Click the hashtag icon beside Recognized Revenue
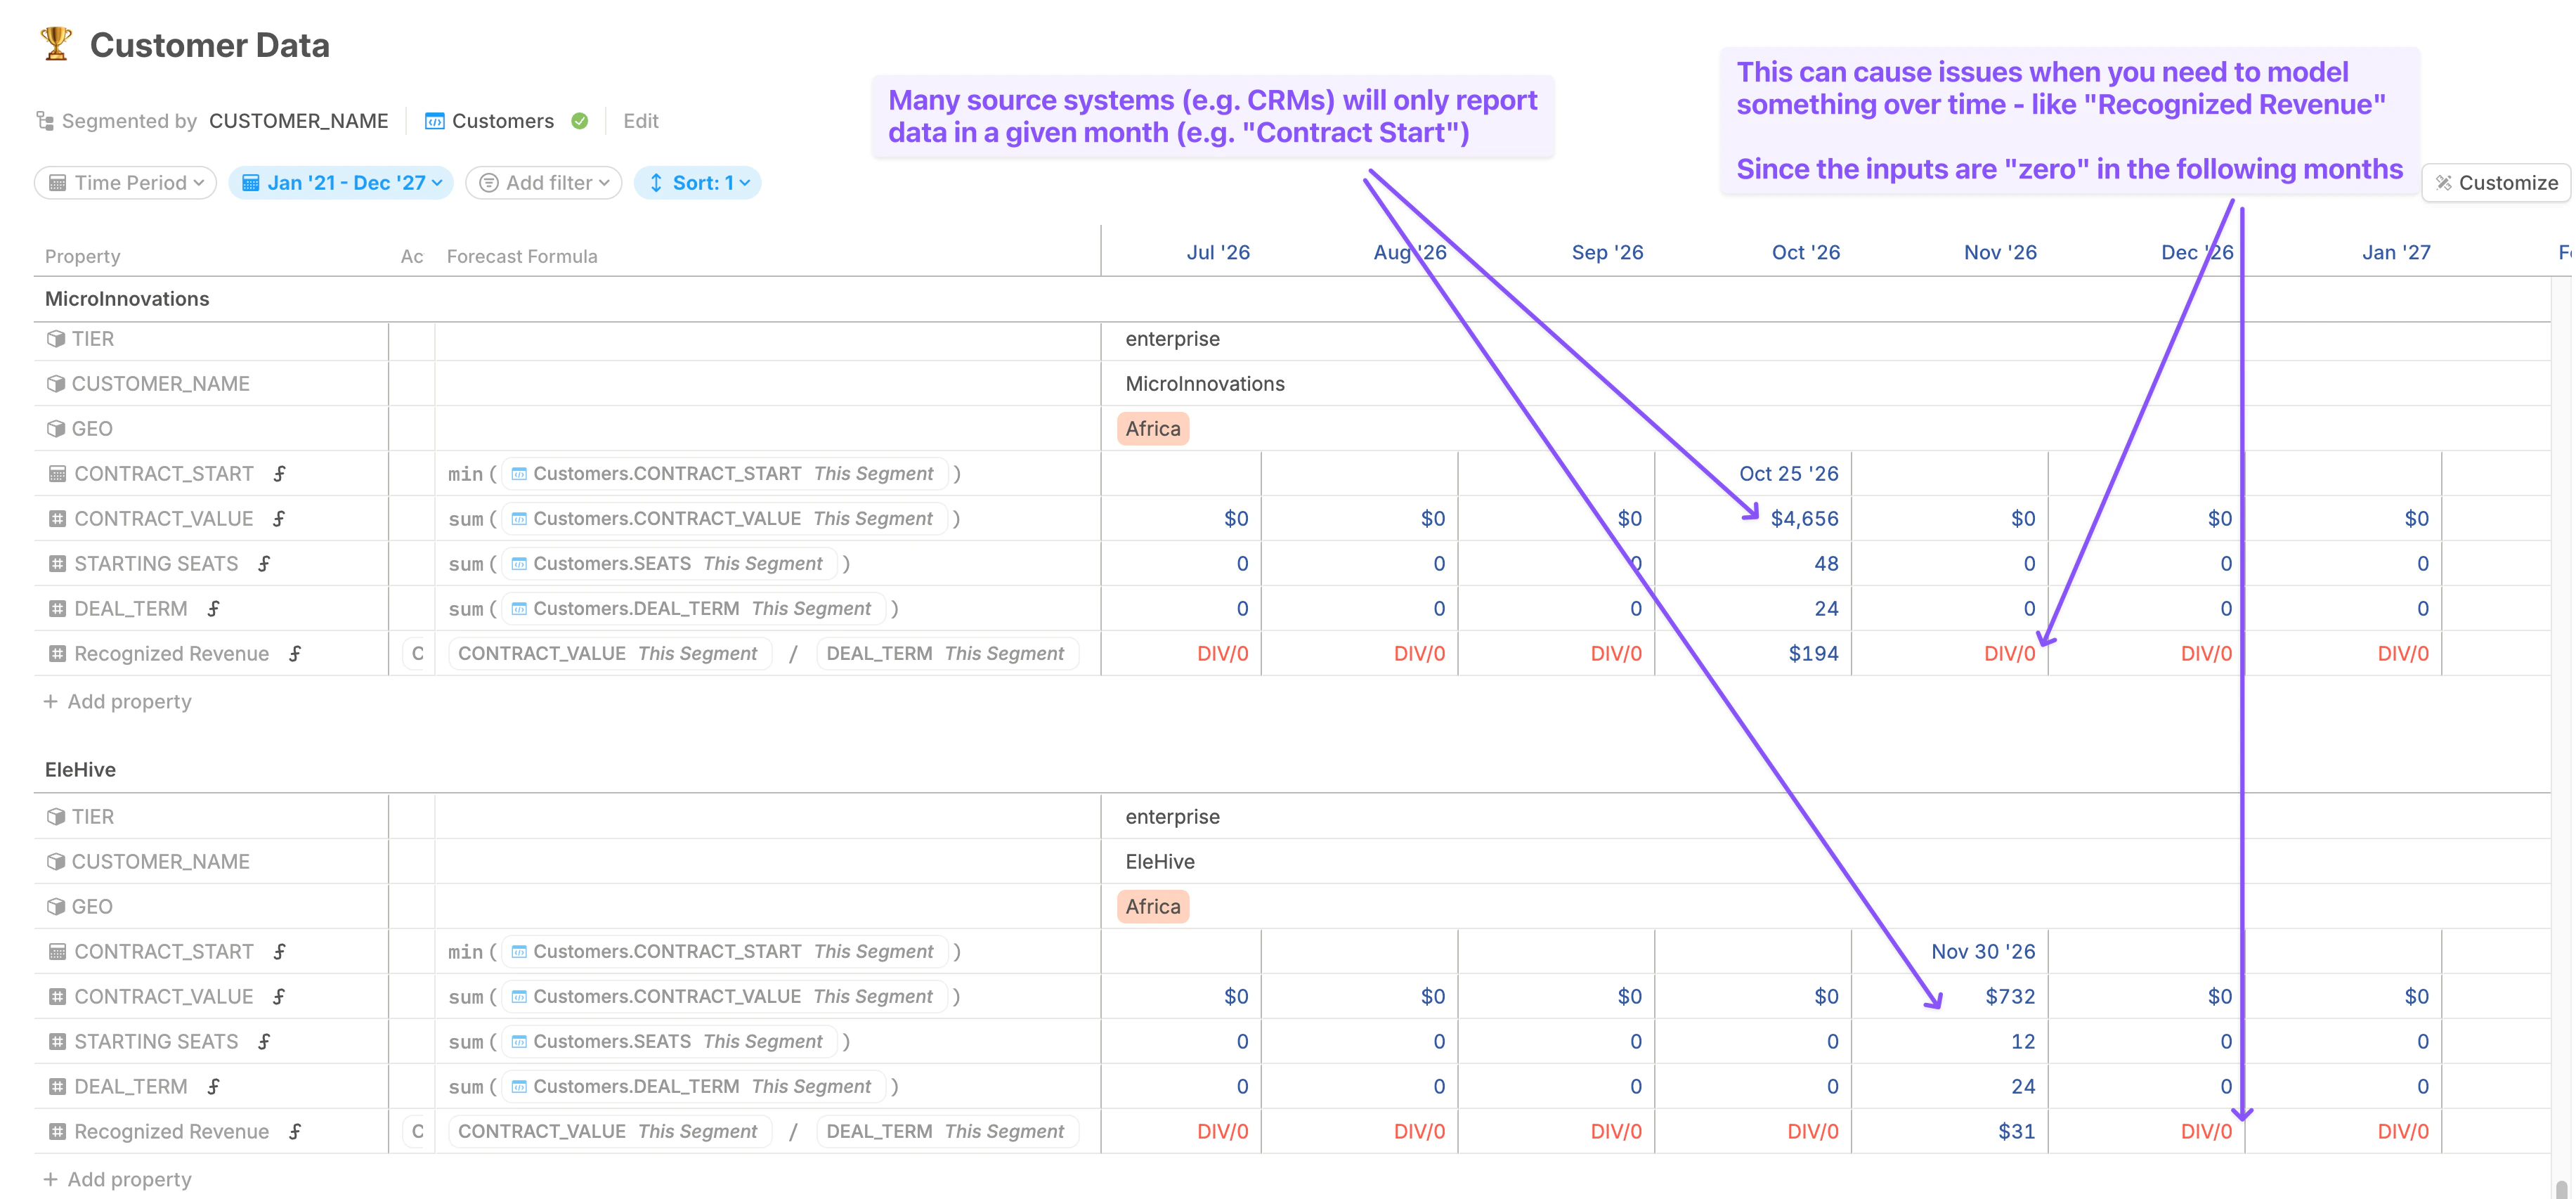 [x=57, y=653]
